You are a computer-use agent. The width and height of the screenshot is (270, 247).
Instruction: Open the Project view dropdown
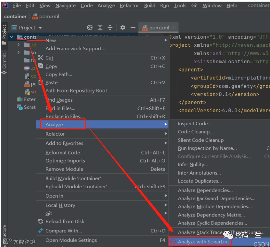click(x=40, y=28)
